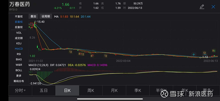
Task: Click the DIF: 0.04721 value
Action: pos(58,65)
